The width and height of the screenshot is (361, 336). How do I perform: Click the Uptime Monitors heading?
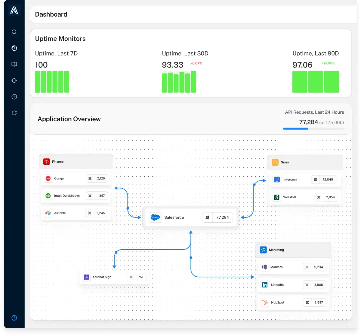pyautogui.click(x=60, y=39)
